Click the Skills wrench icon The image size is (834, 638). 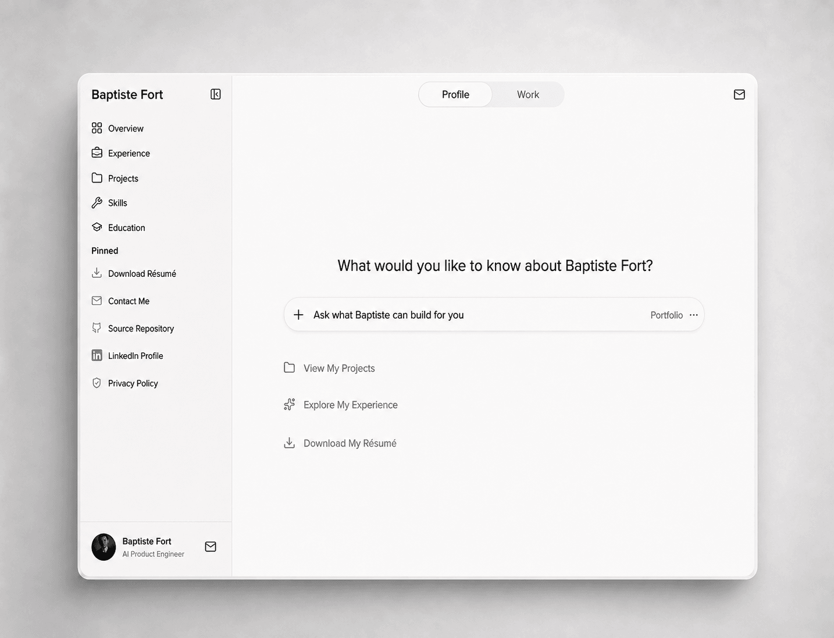97,202
